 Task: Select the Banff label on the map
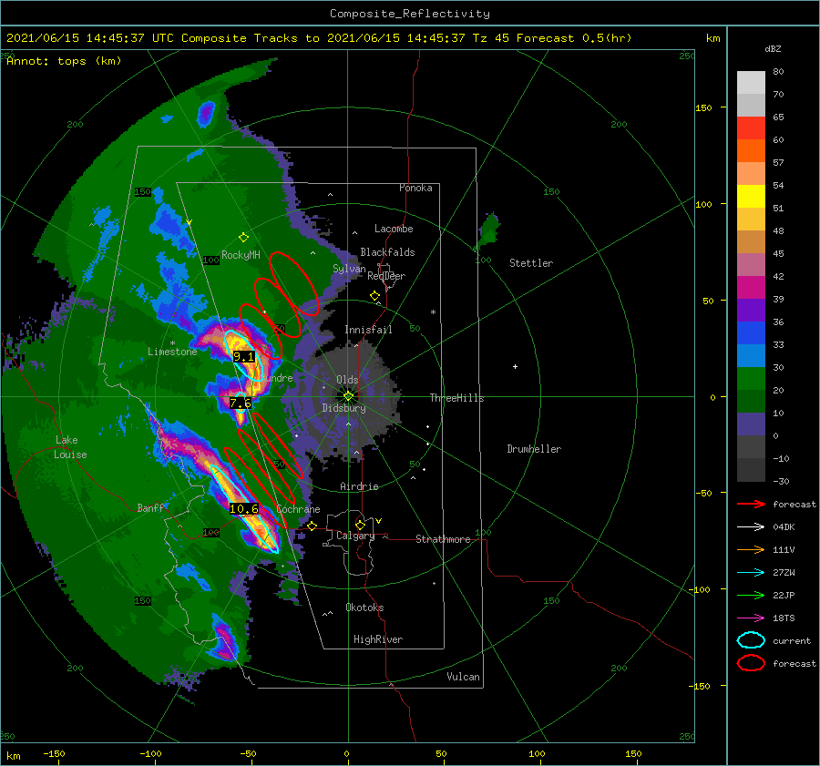(x=150, y=507)
